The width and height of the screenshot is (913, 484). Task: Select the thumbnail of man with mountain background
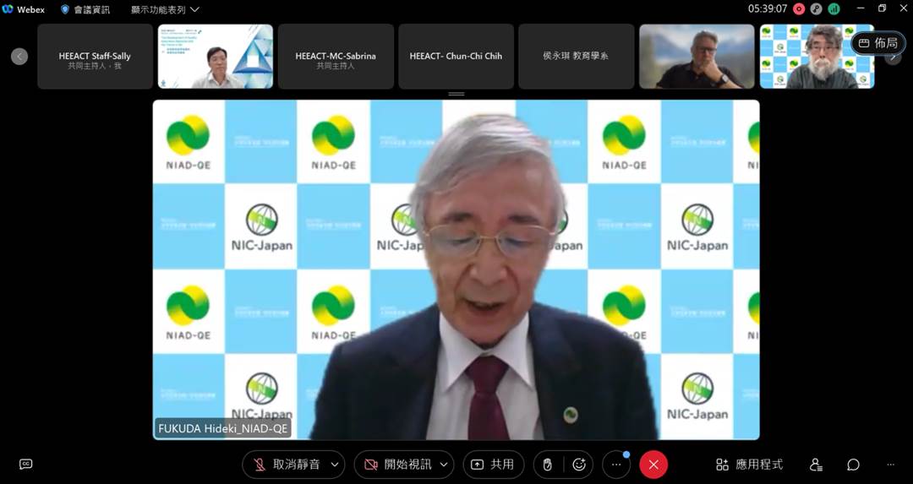pos(697,57)
